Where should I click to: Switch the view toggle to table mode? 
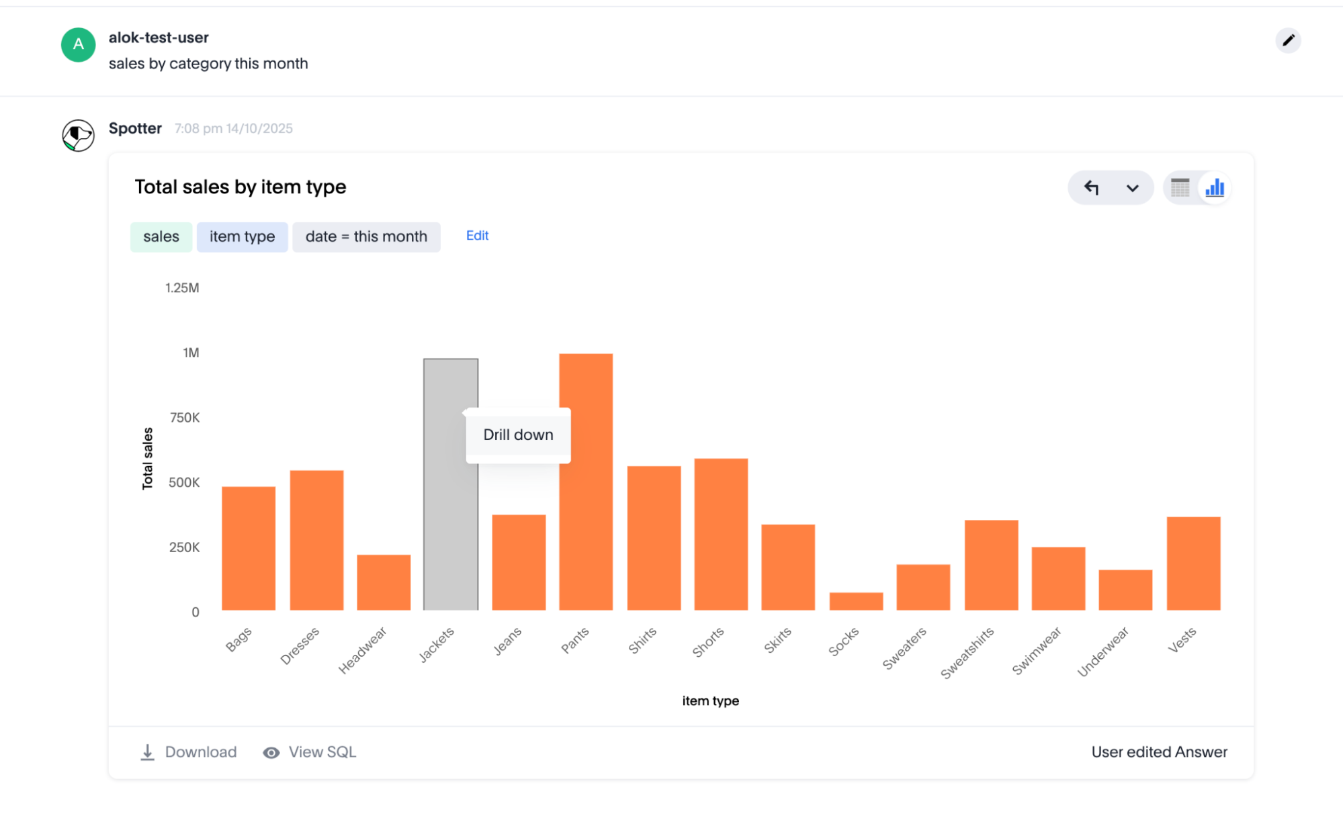tap(1179, 188)
